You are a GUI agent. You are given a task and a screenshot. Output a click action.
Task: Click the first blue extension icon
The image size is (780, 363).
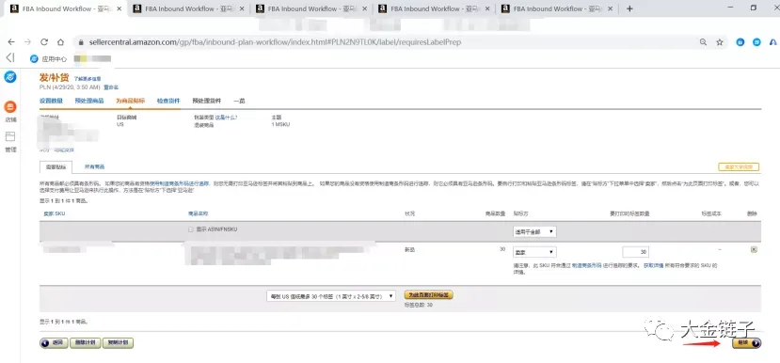coord(740,42)
